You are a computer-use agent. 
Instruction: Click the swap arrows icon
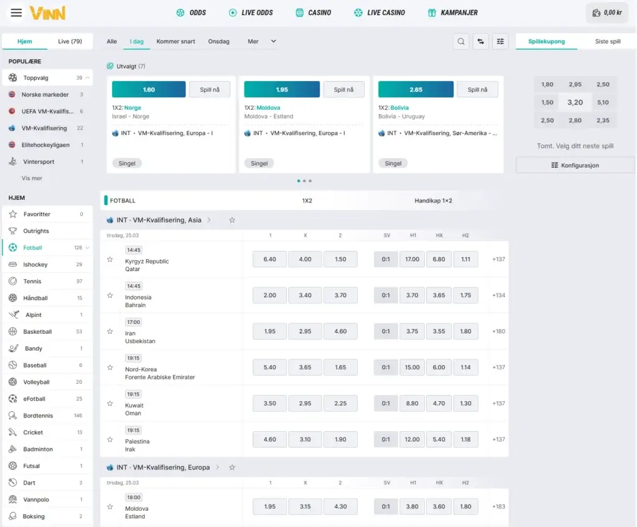click(x=480, y=41)
